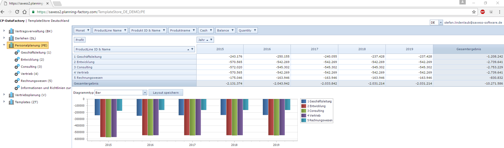Click the gear icon beside Rechnungswesen (5)

point(17,81)
